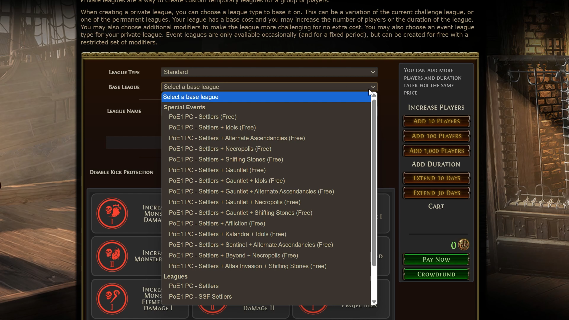Click Increased Monster Damage I skull icon
This screenshot has height=320, width=569.
pos(112,213)
